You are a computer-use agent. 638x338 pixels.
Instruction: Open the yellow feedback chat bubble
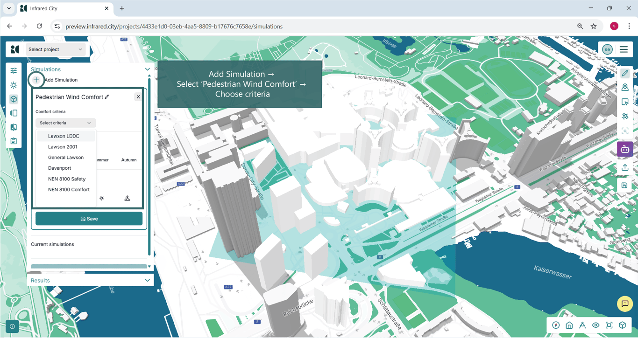[x=625, y=304]
